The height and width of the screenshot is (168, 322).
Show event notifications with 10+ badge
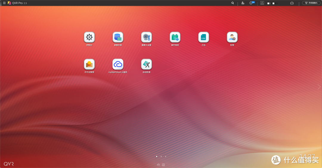pos(251,3)
